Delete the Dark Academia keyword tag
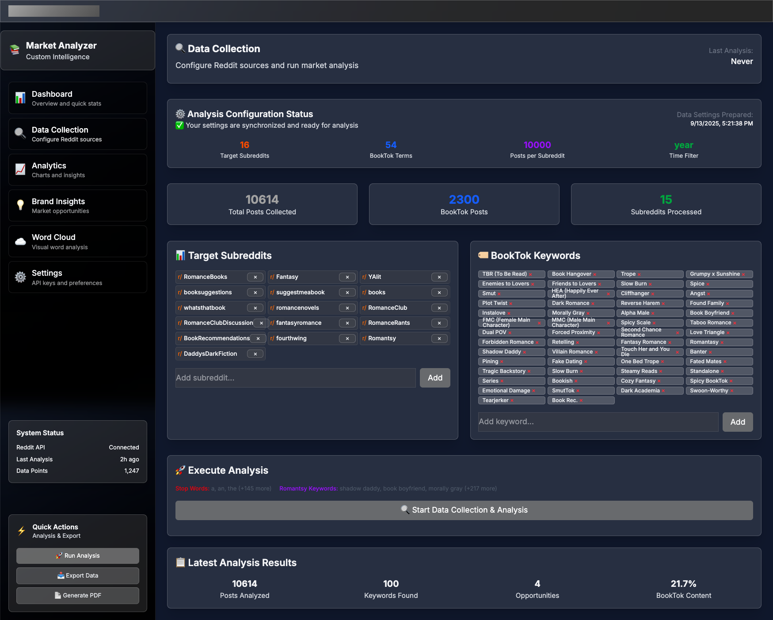Viewport: 773px width, 620px height. point(663,391)
